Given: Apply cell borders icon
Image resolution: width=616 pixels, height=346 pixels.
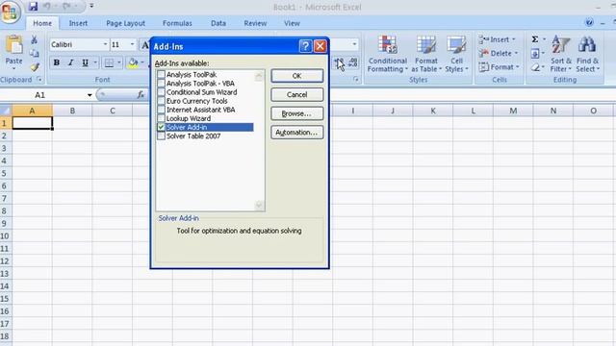Looking at the screenshot, I should [109, 62].
